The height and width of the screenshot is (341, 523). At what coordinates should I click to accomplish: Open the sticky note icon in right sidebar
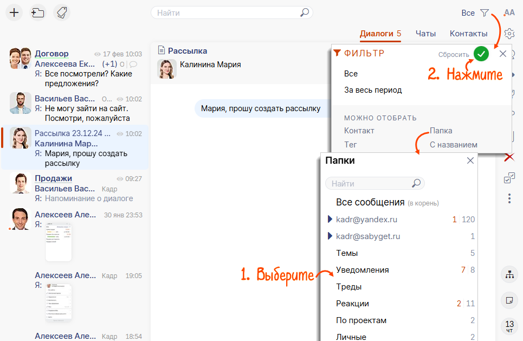tap(509, 300)
